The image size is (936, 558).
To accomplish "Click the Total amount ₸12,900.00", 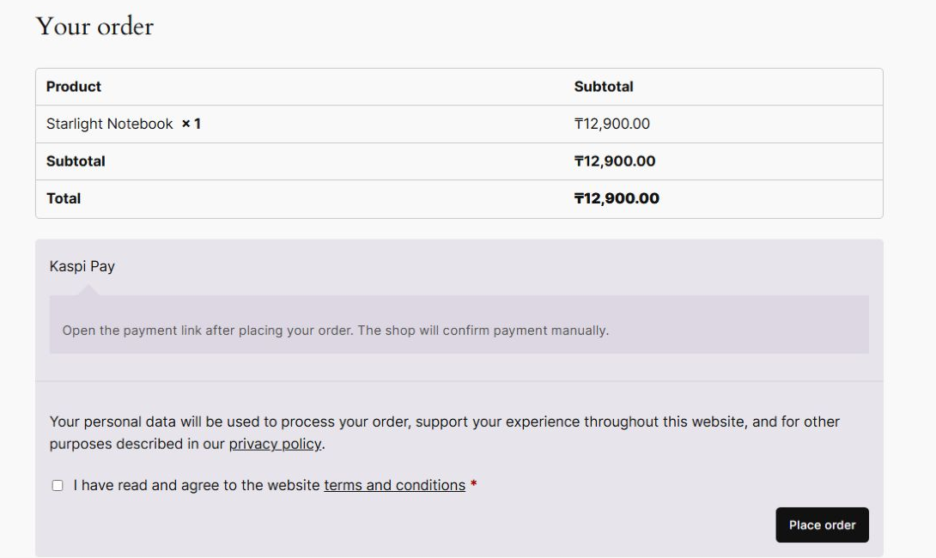I will pyautogui.click(x=617, y=198).
